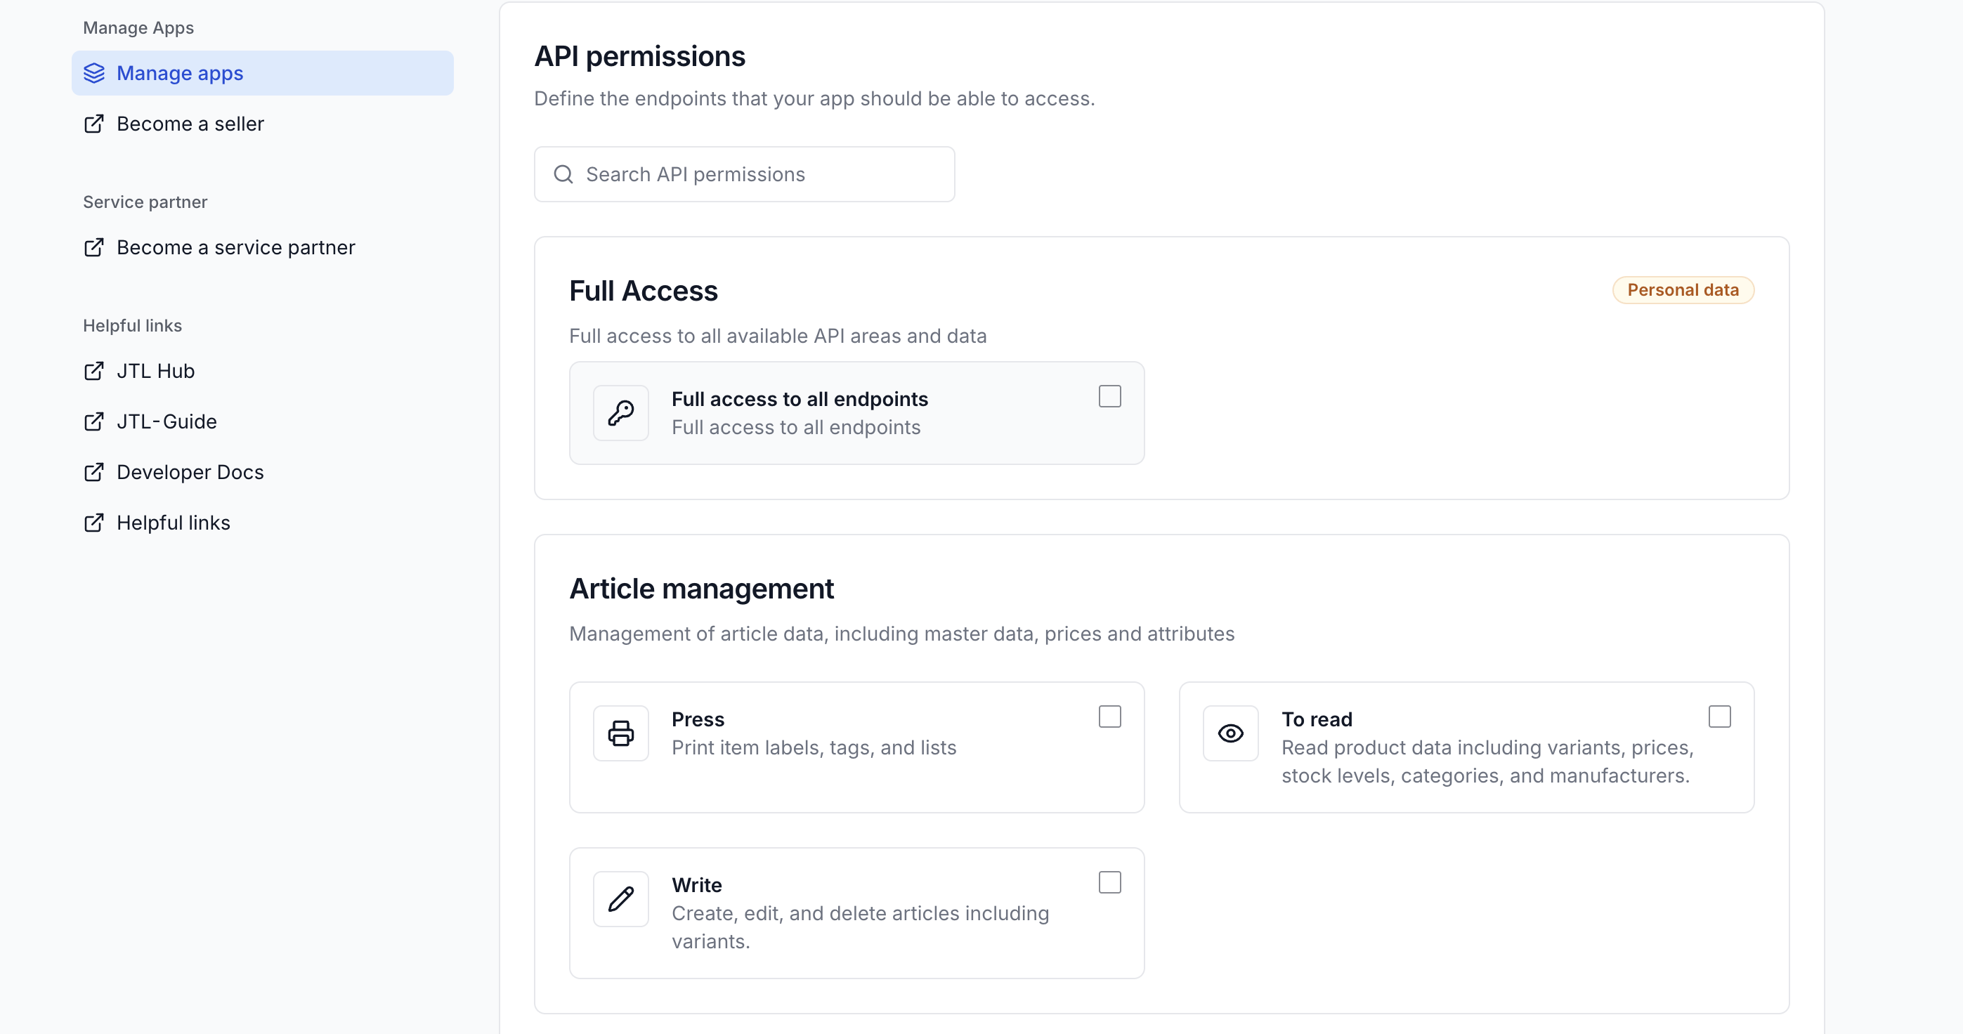
Task: Click the To read card title
Action: [x=1317, y=719]
